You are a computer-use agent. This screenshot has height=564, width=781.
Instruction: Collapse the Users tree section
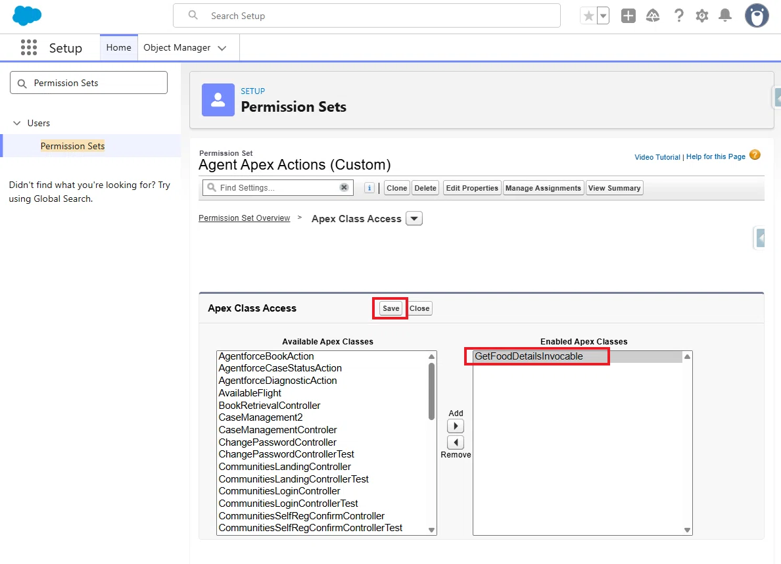pyautogui.click(x=17, y=123)
